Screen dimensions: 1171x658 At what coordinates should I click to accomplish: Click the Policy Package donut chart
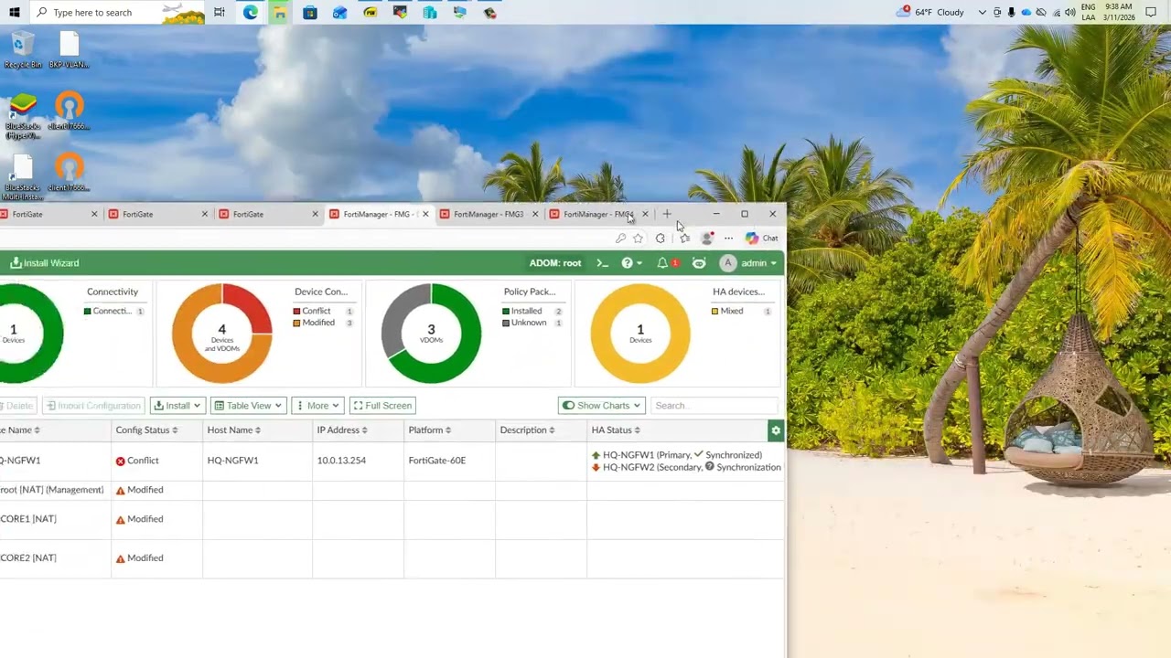[x=431, y=334]
